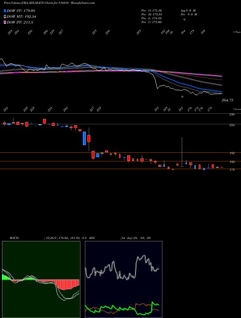Click the Pre V: 0 M readout
This screenshot has height=318, width=241.
coord(188,14)
